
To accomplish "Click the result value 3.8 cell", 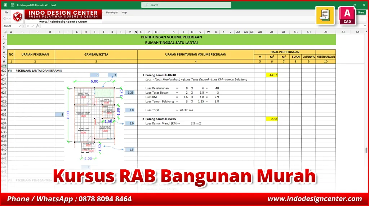I will click(217, 102).
